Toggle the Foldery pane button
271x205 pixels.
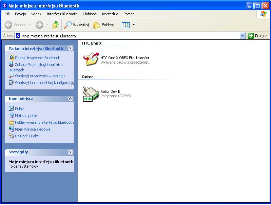[x=103, y=25]
